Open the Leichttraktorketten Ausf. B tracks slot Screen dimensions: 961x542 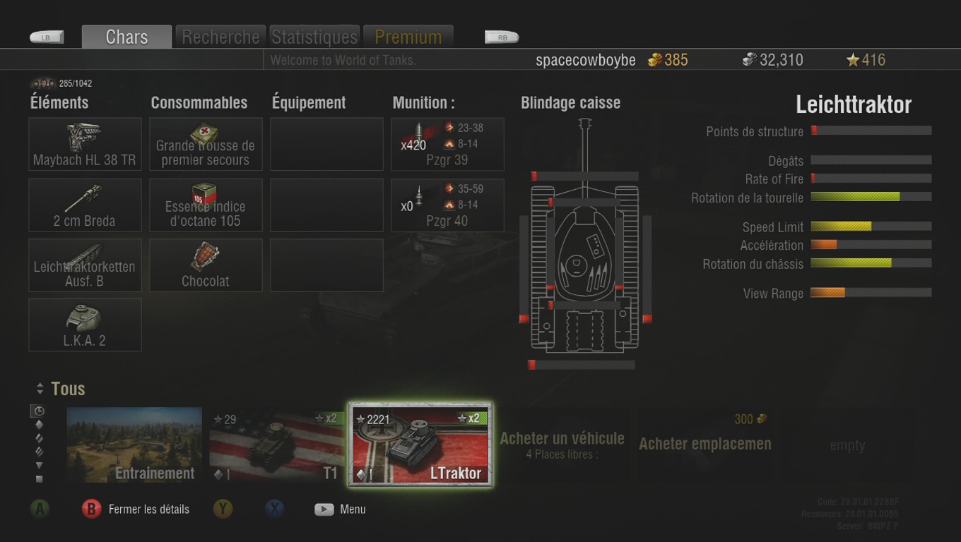point(85,265)
